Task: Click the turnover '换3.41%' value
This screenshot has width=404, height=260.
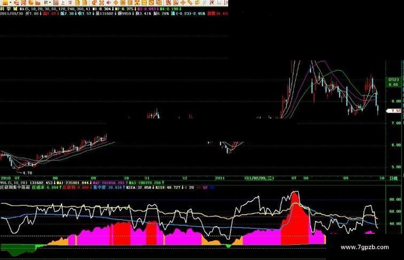Action: pos(143,13)
